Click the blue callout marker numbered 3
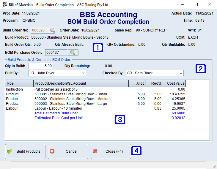The height and width of the screenshot is (169, 217). click(120, 120)
